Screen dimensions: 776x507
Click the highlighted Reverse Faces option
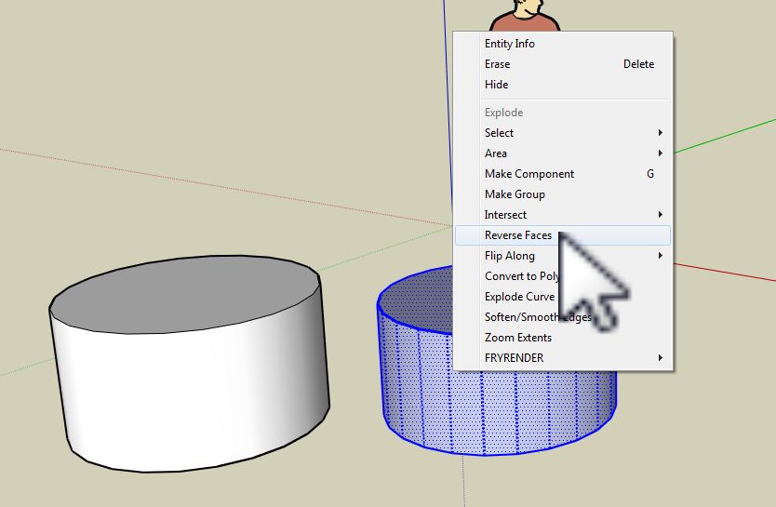[518, 235]
